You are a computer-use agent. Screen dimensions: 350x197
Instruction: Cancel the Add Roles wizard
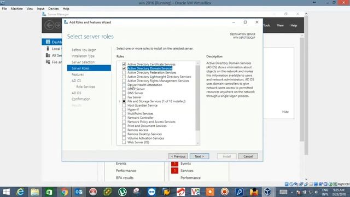pos(248,157)
